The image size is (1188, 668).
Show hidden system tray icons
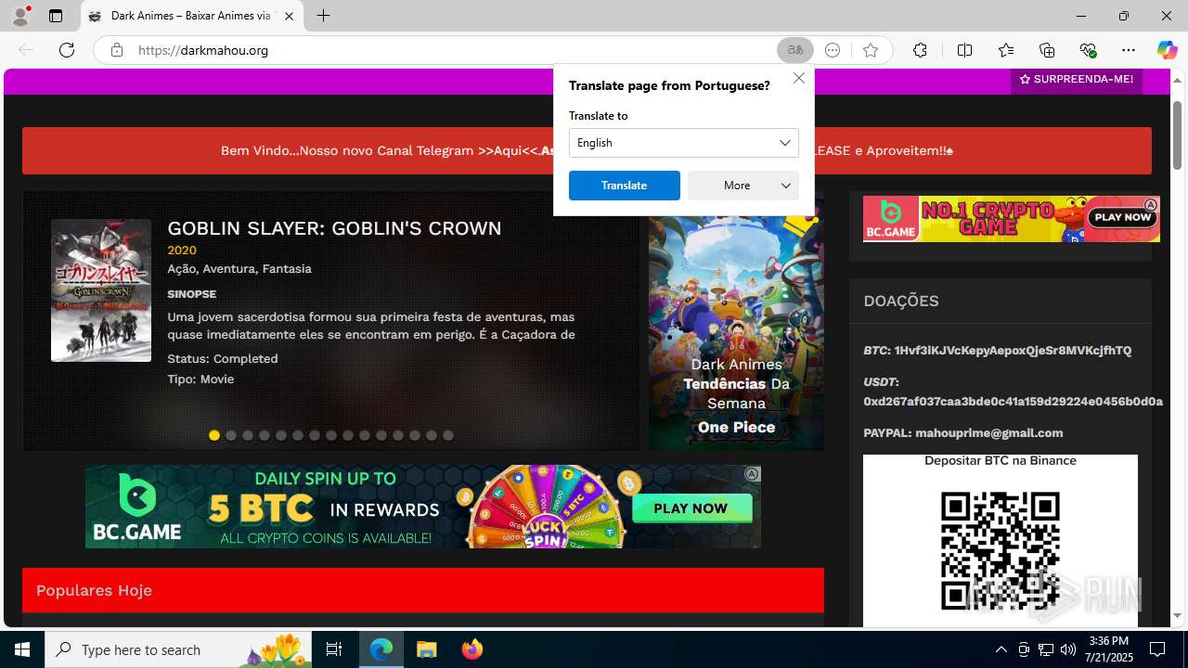1001,649
